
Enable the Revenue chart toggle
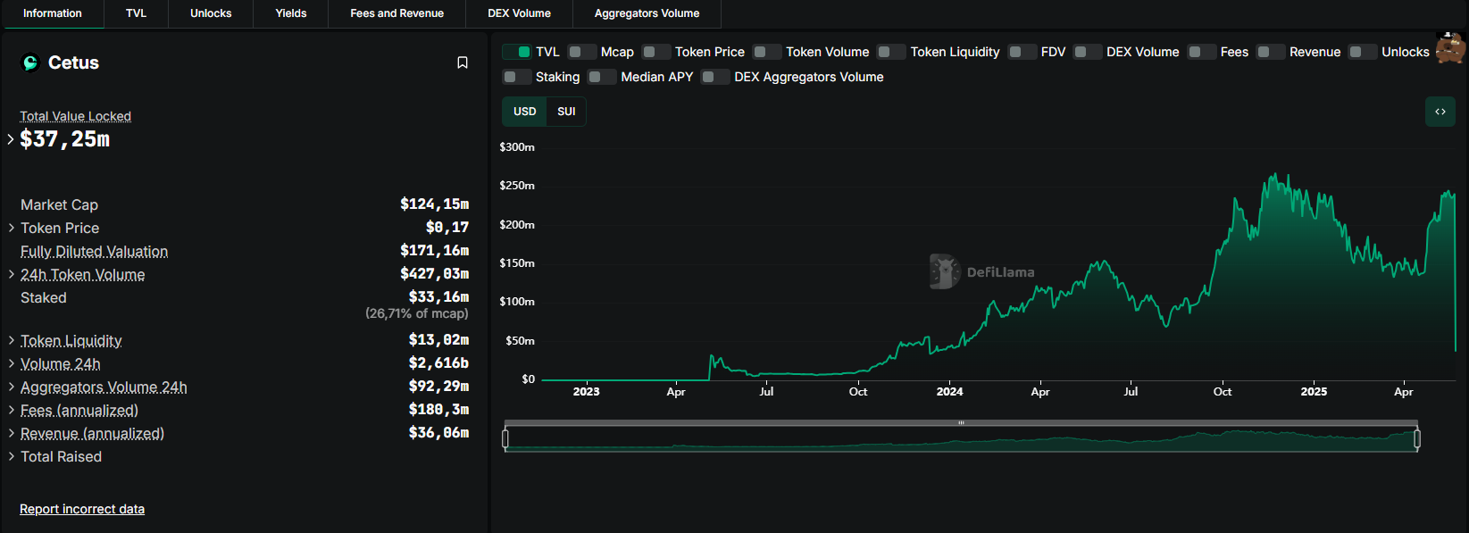[x=1271, y=52]
